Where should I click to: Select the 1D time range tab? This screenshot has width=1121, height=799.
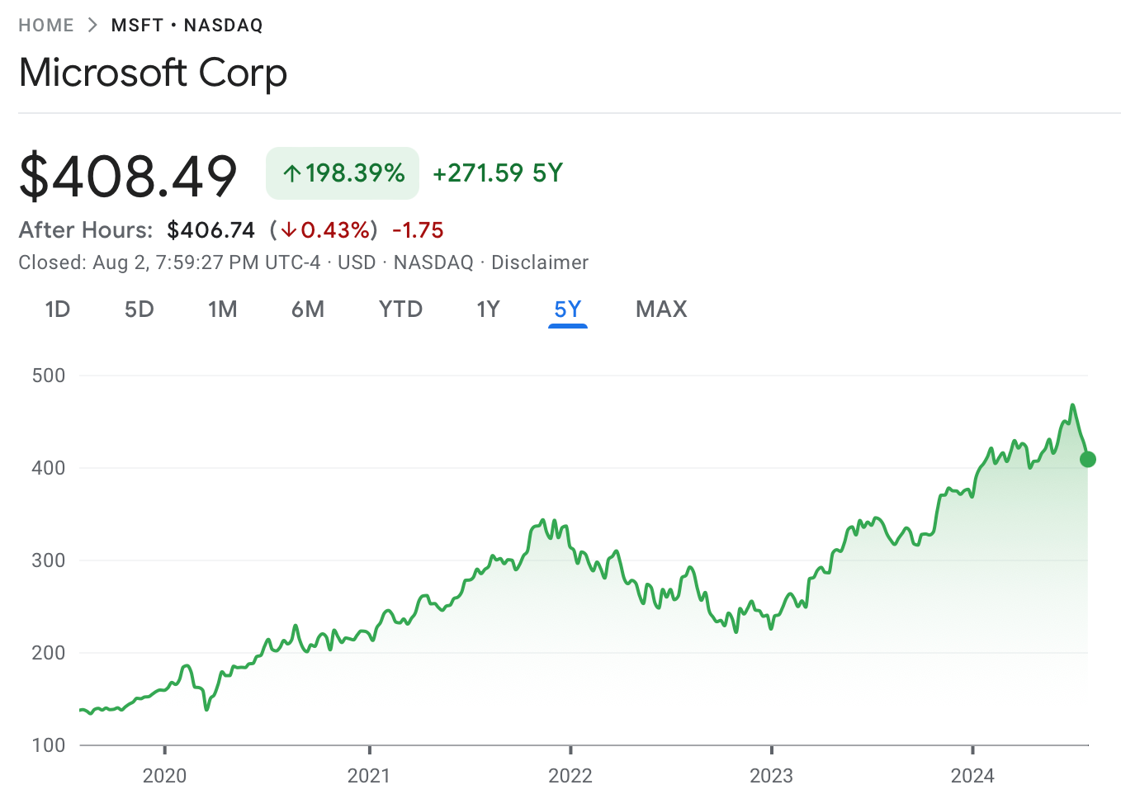(58, 310)
